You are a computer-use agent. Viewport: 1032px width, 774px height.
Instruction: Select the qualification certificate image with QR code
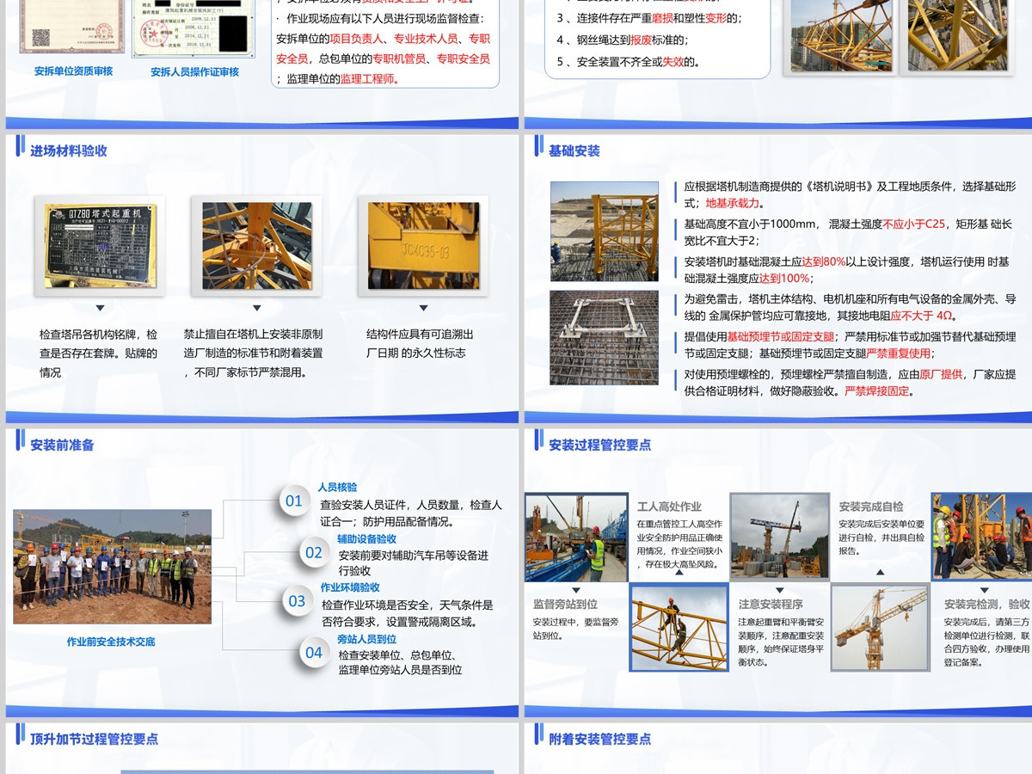click(73, 26)
